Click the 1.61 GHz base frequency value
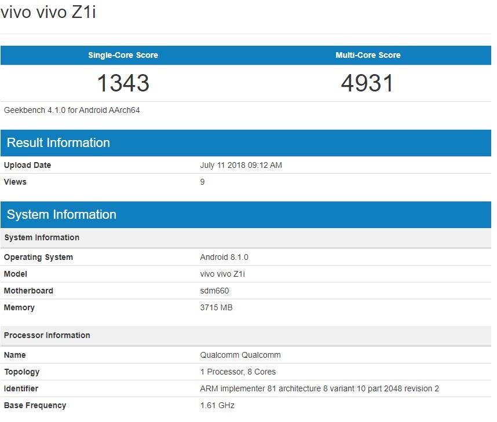Screen dimensions: 497x422 (217, 405)
